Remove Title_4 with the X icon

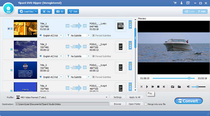(x=130, y=85)
